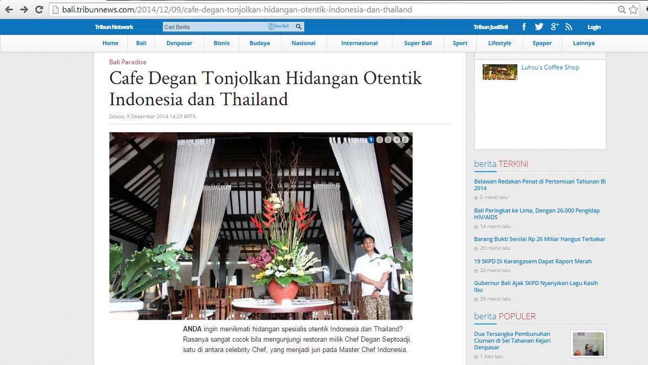Open Bali Peringkat ke Lima news link
This screenshot has width=648, height=365.
537,214
